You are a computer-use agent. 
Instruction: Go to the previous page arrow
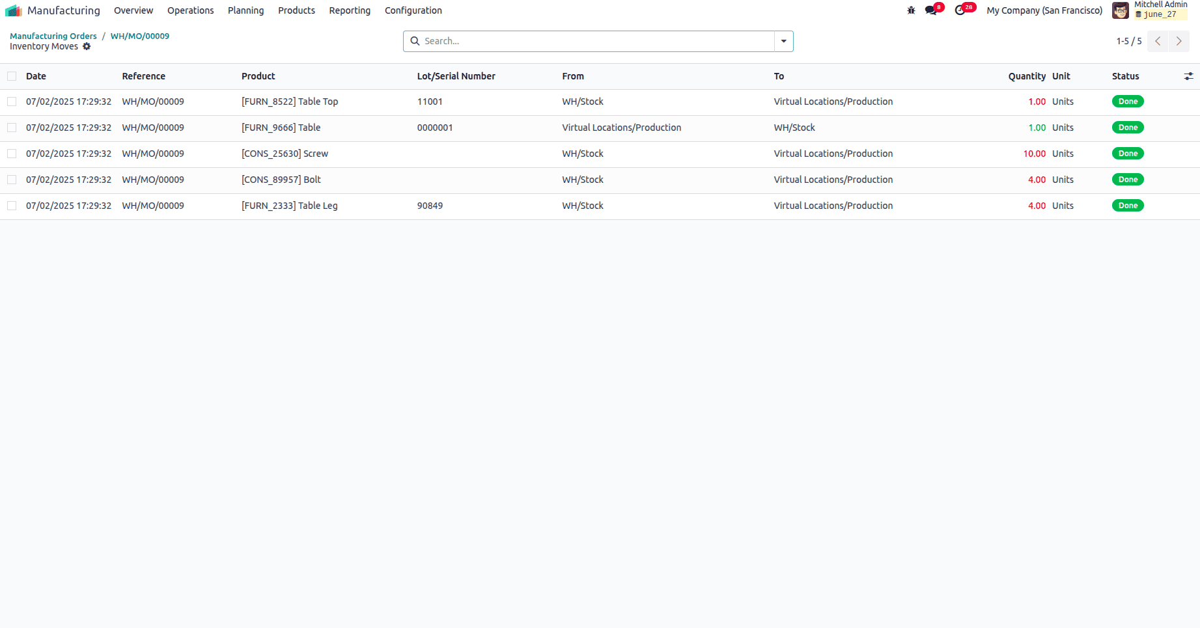1158,41
